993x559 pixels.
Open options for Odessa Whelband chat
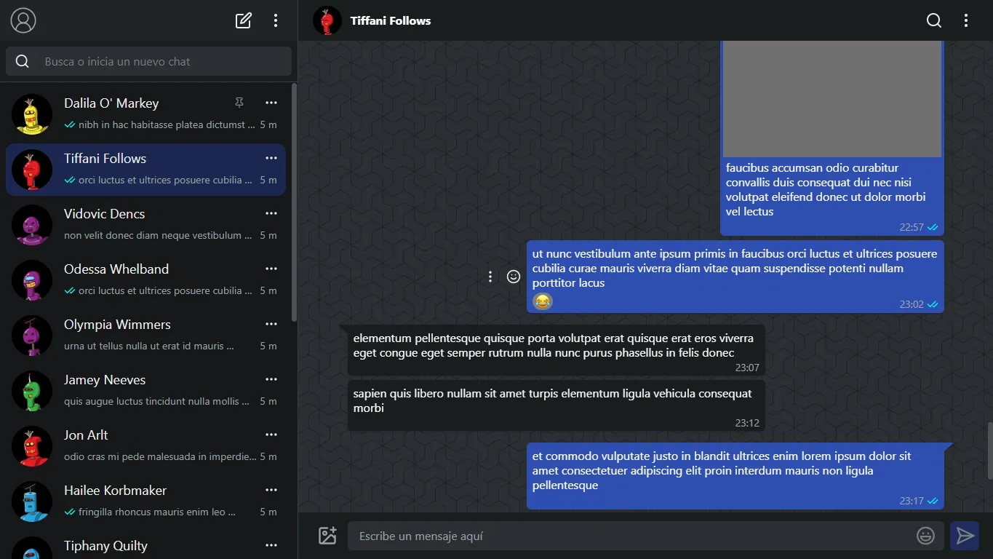[271, 269]
